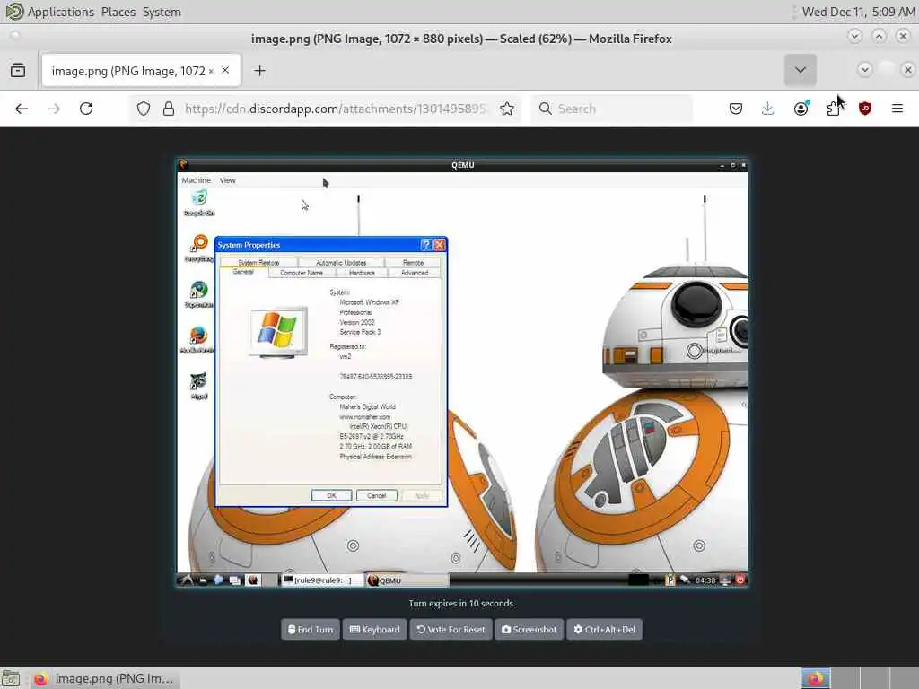Close the image.png tab
919x689 pixels.
tap(225, 70)
